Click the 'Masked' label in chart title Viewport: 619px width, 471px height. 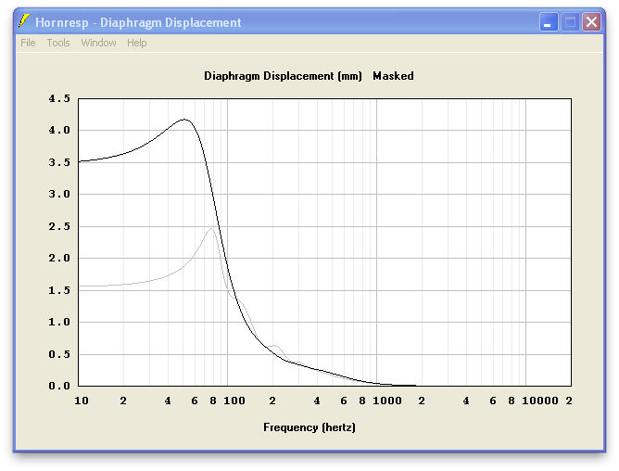pos(393,76)
